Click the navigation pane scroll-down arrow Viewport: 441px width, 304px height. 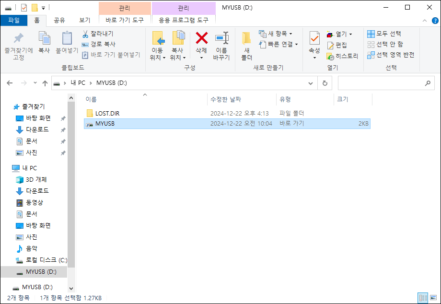coord(71,289)
